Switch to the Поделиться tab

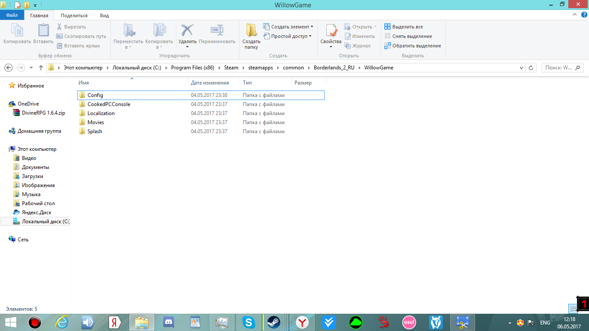(x=74, y=16)
